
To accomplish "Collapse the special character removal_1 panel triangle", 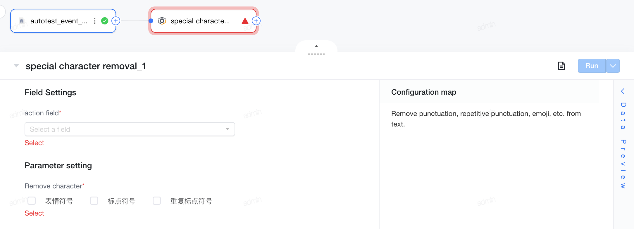I will click(16, 66).
